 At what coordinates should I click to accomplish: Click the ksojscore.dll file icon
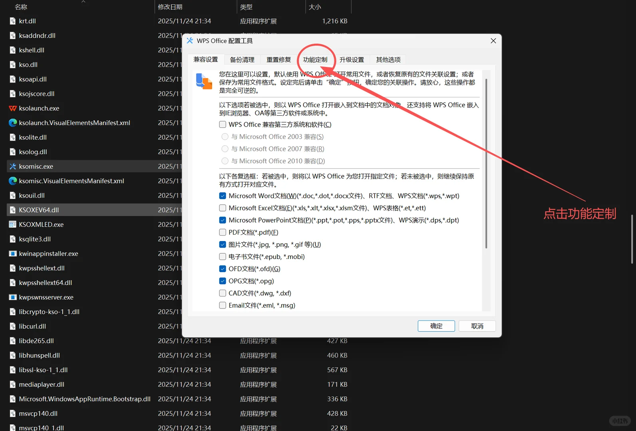point(13,94)
